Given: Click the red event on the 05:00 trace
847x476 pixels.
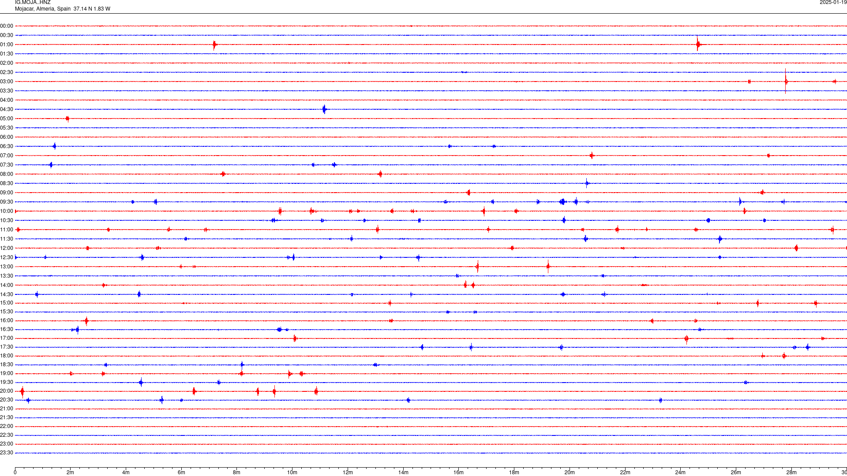Looking at the screenshot, I should pos(67,119).
